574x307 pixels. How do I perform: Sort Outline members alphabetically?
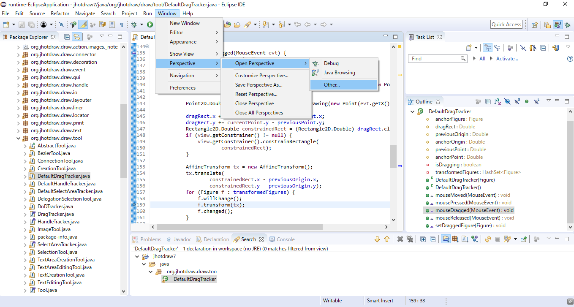(498, 101)
